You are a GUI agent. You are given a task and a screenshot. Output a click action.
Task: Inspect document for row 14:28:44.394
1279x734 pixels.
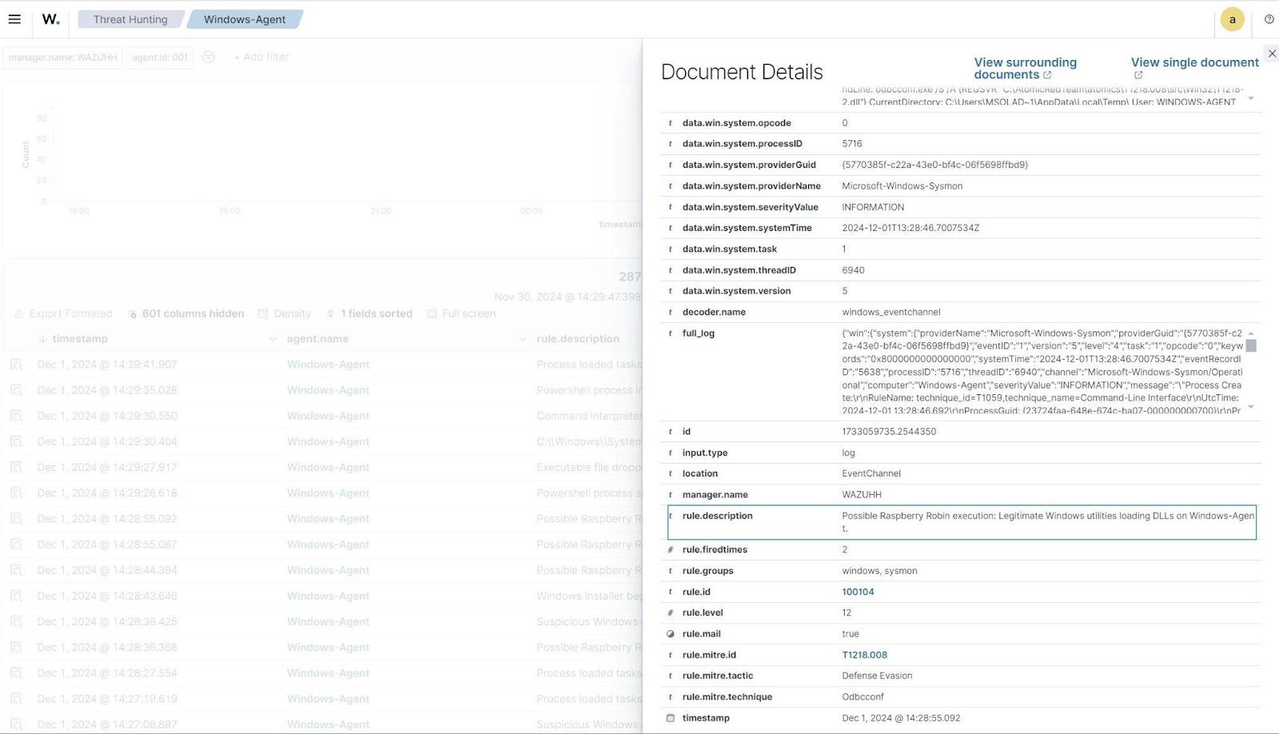coord(16,570)
